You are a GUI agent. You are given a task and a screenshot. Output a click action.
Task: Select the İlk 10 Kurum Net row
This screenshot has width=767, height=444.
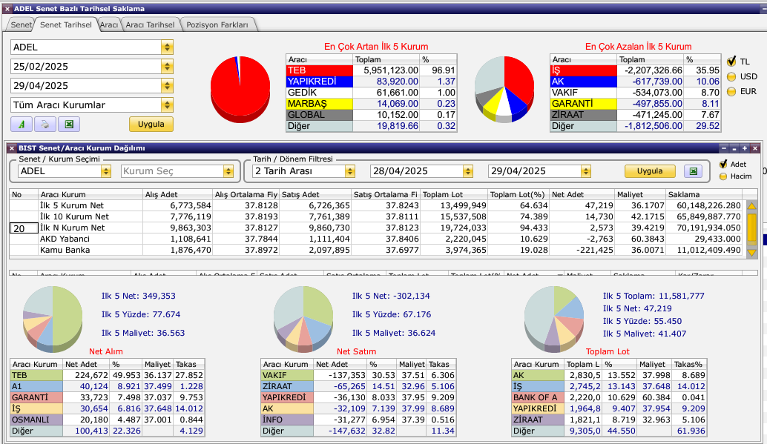coord(376,216)
